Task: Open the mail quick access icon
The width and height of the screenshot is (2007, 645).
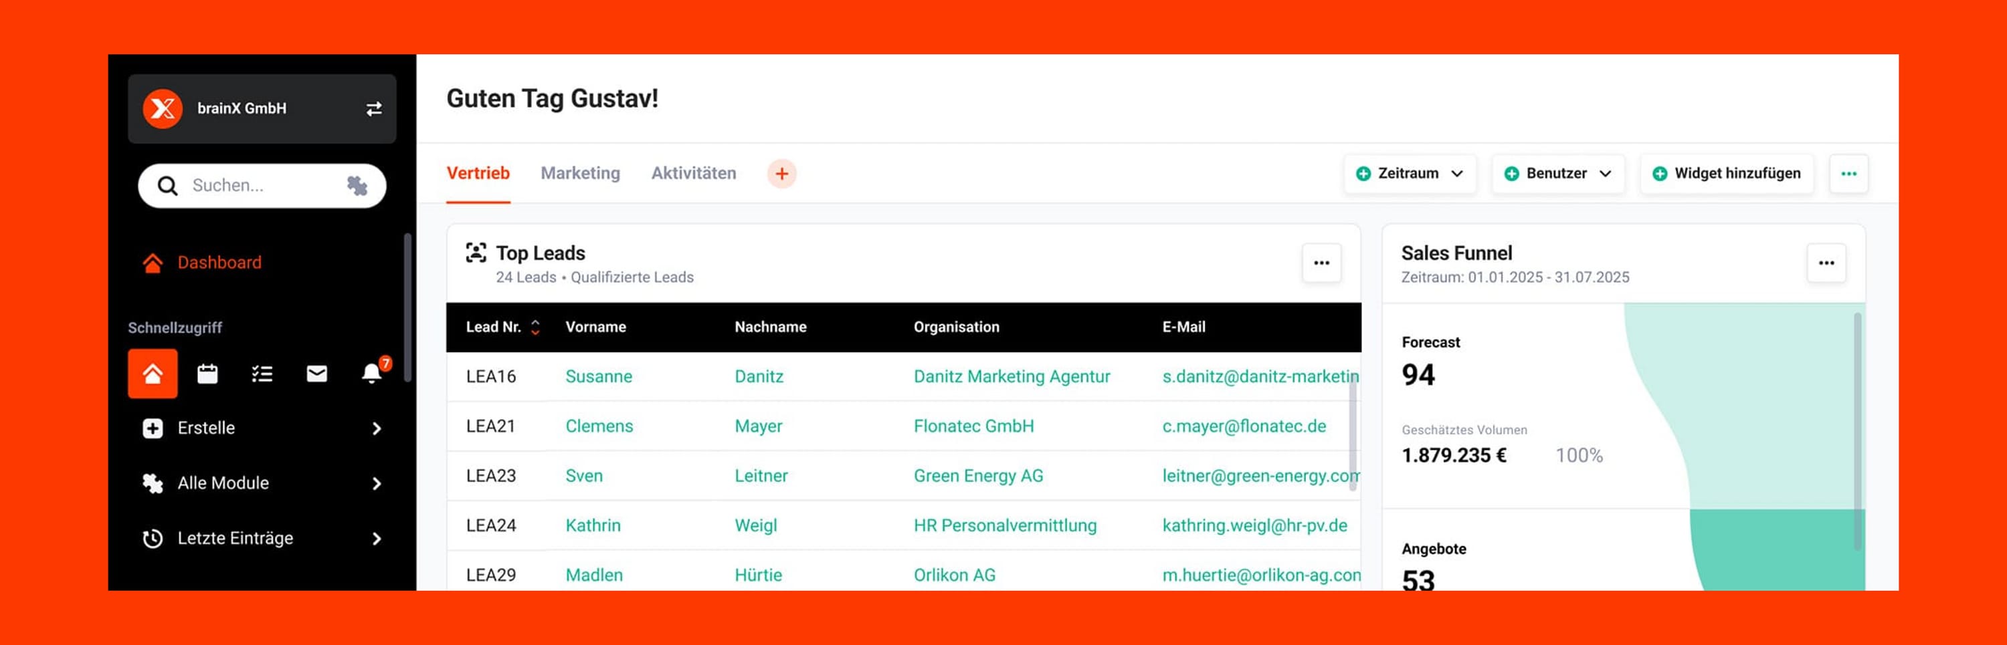Action: click(x=316, y=374)
